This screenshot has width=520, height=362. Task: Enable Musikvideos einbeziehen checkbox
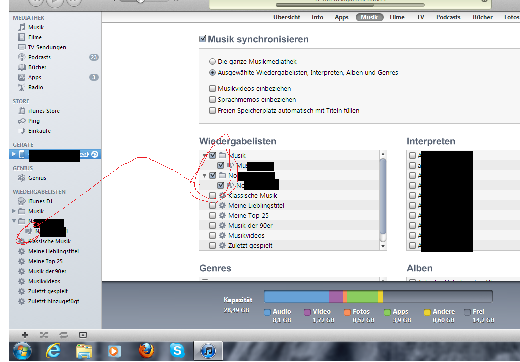pos(213,89)
